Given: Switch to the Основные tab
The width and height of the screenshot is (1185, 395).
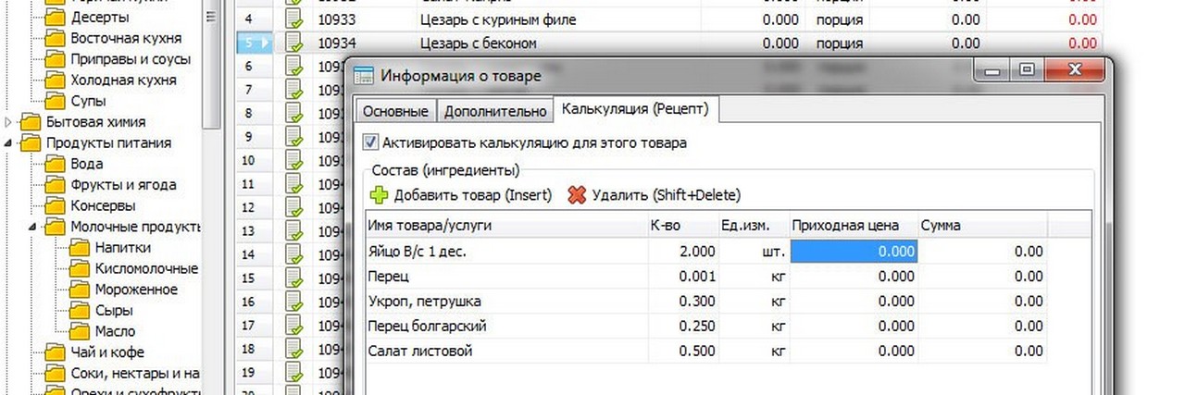Looking at the screenshot, I should click(395, 111).
